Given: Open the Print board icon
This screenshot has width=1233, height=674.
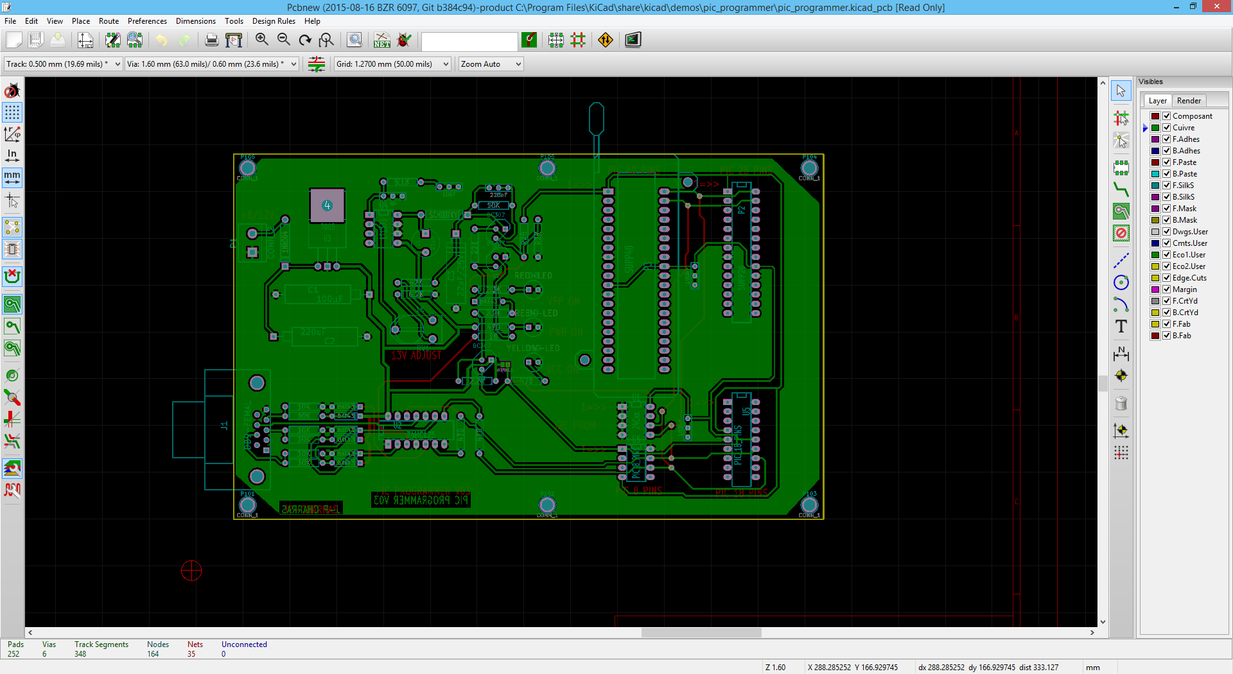Looking at the screenshot, I should (211, 40).
